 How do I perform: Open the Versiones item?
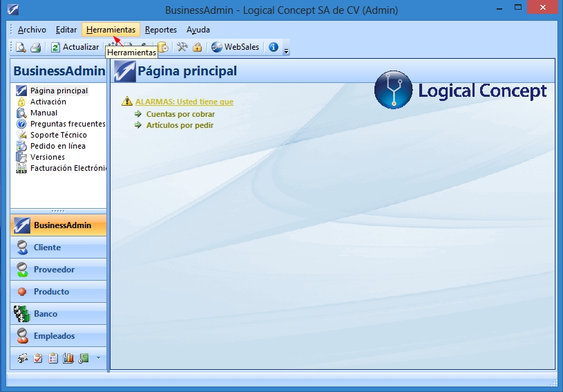click(48, 158)
